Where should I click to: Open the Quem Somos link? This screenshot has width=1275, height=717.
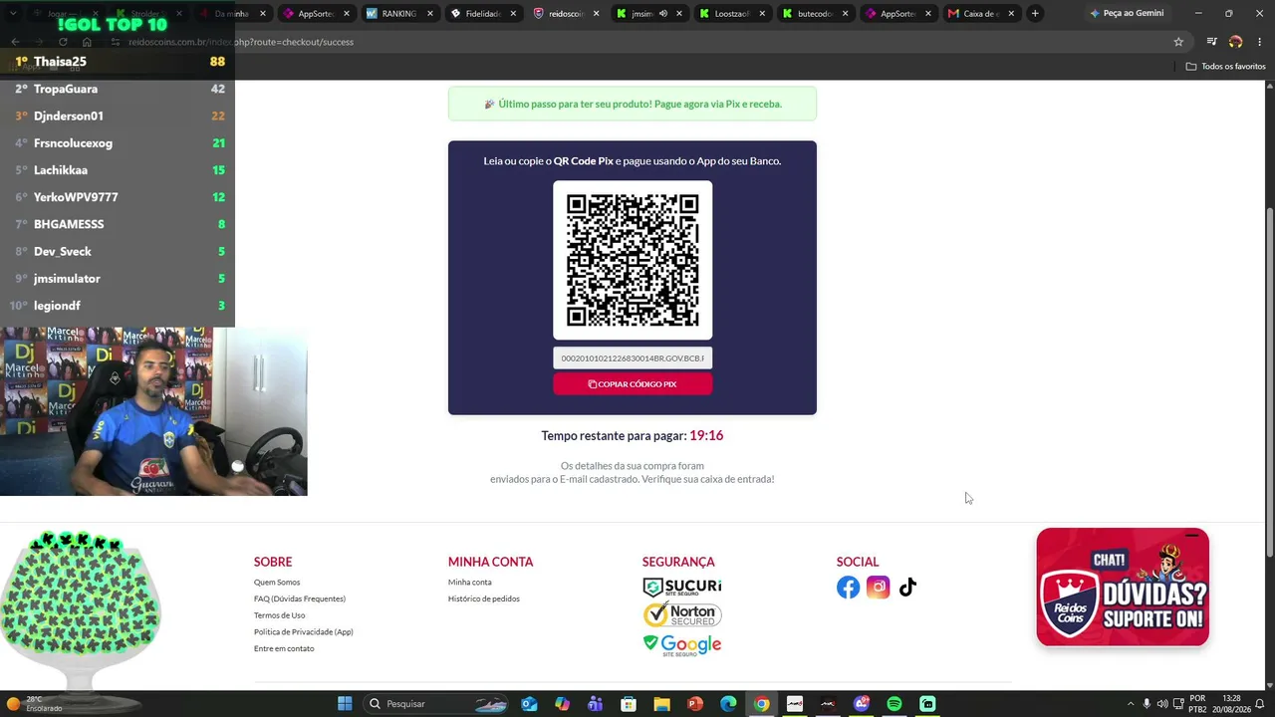point(277,583)
